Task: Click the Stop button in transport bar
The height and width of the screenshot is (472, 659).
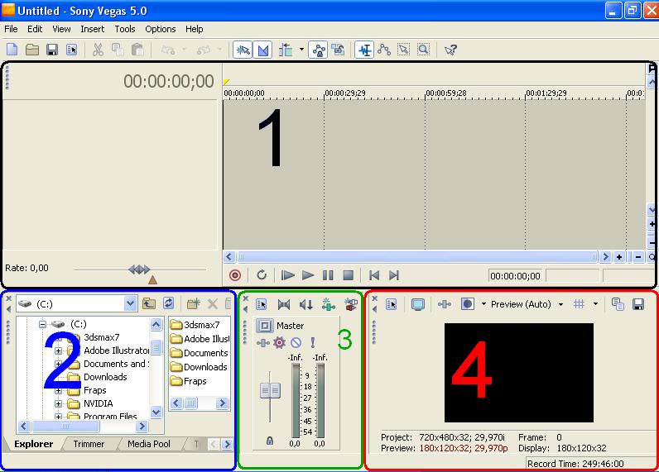Action: [x=348, y=275]
